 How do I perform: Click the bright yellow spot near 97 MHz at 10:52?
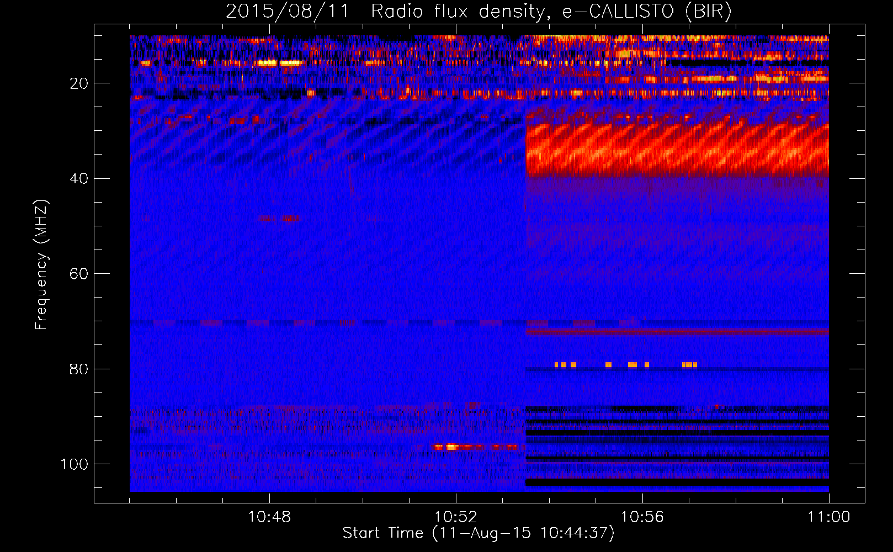tap(451, 447)
